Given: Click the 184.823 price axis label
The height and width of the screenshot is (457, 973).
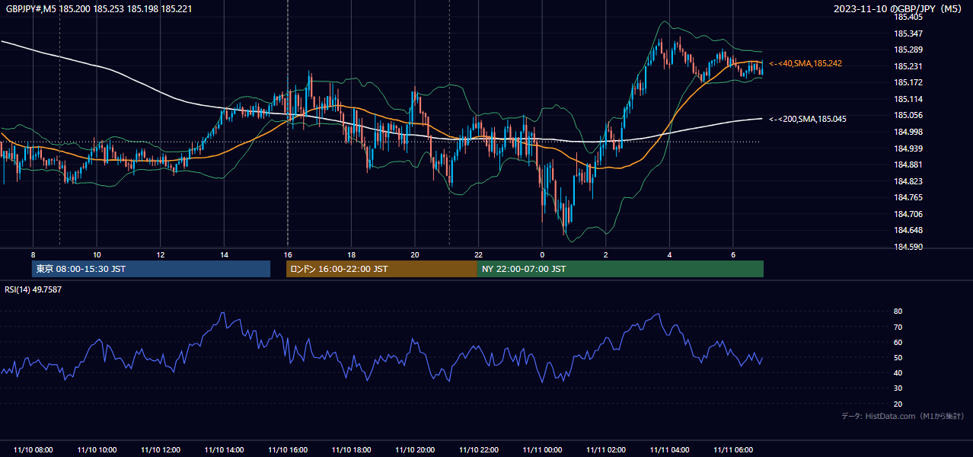Looking at the screenshot, I should [908, 181].
